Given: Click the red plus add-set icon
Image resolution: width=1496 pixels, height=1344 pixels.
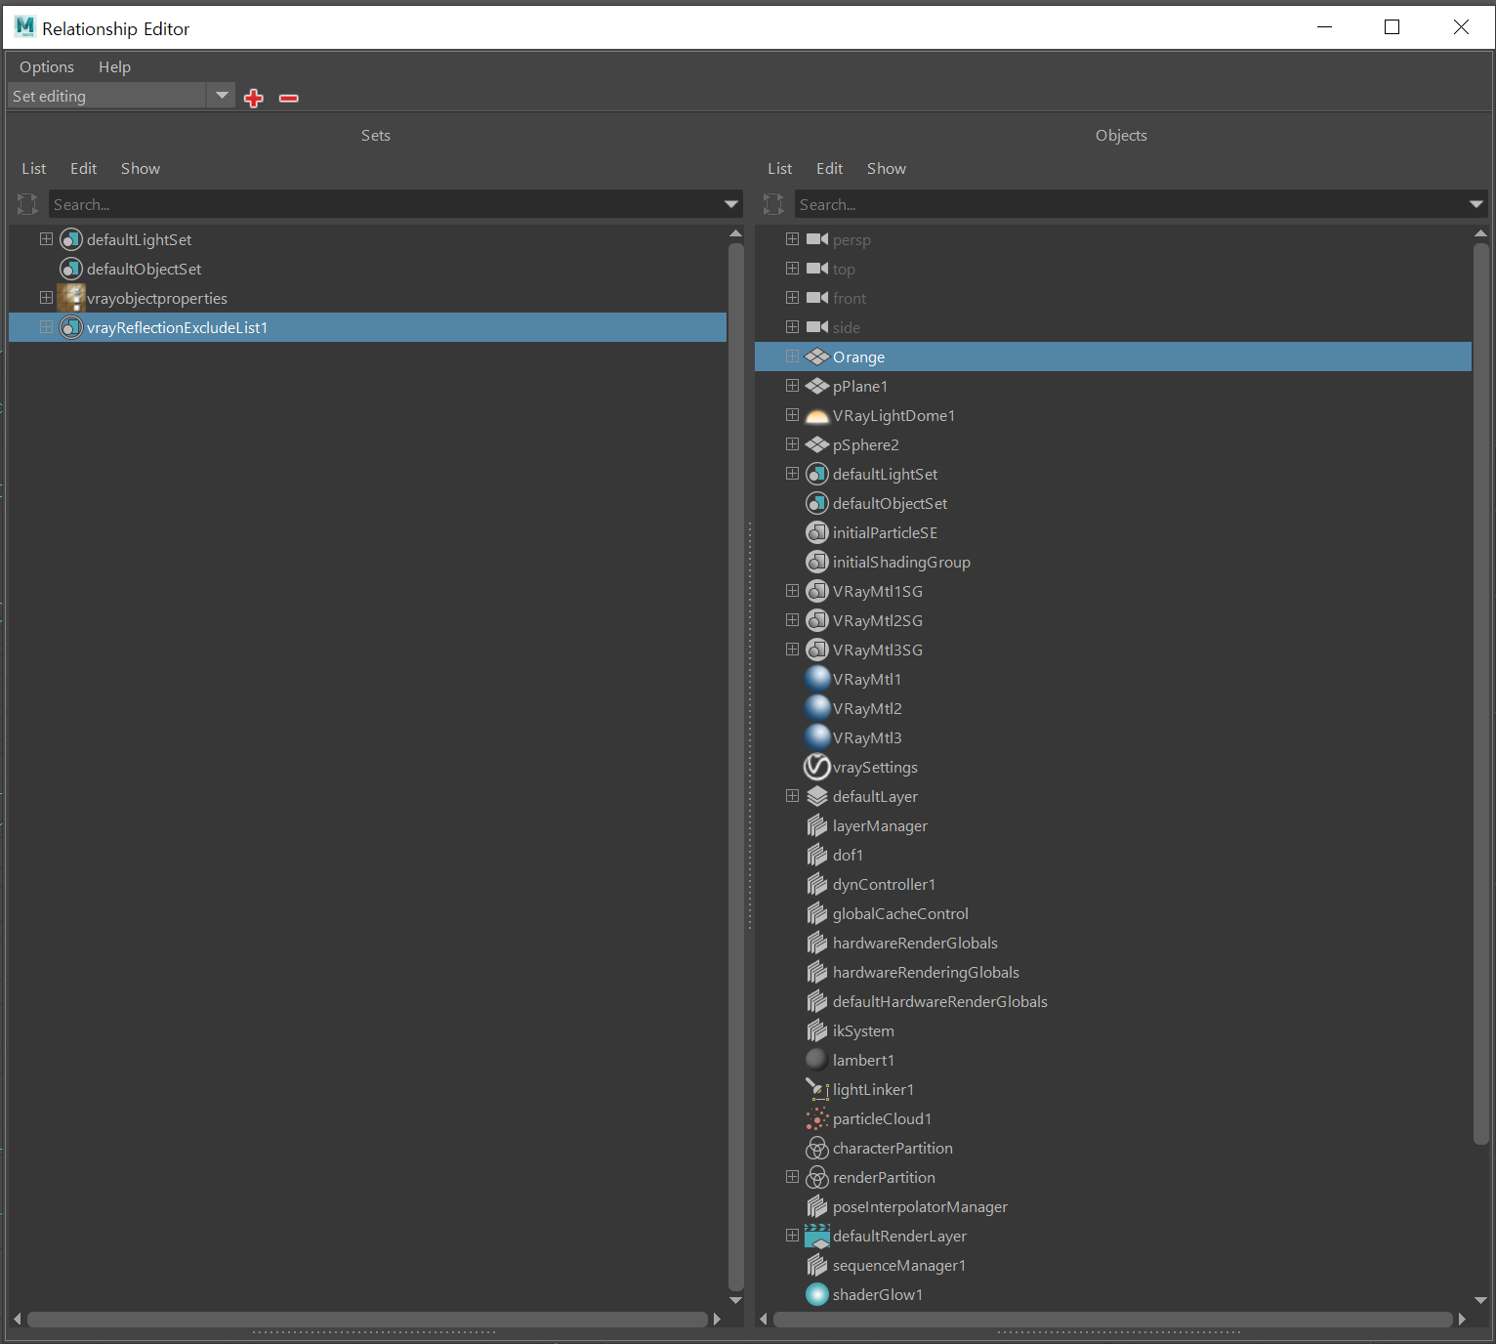Looking at the screenshot, I should tap(254, 98).
